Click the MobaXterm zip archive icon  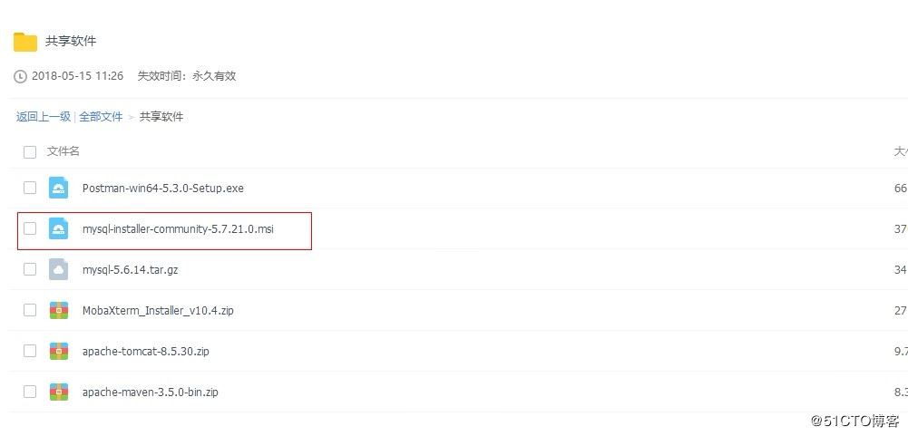click(59, 310)
